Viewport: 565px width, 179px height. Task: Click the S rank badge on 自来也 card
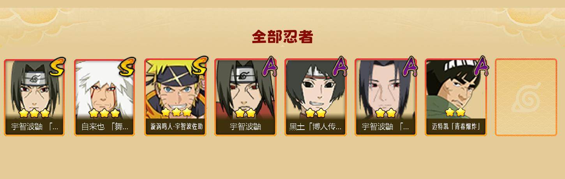tap(127, 67)
